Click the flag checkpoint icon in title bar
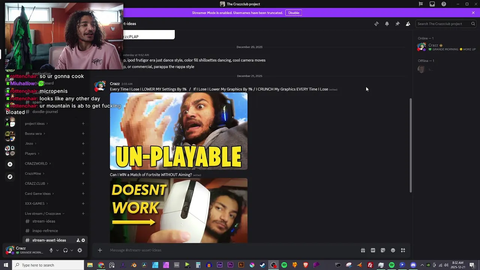This screenshot has width=480, height=270. click(x=421, y=4)
